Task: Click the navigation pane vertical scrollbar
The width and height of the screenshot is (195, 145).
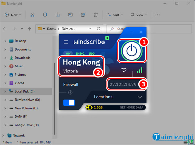Action: click(54, 99)
